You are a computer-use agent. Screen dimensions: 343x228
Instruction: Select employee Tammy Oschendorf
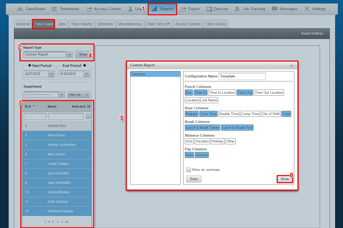(57, 145)
